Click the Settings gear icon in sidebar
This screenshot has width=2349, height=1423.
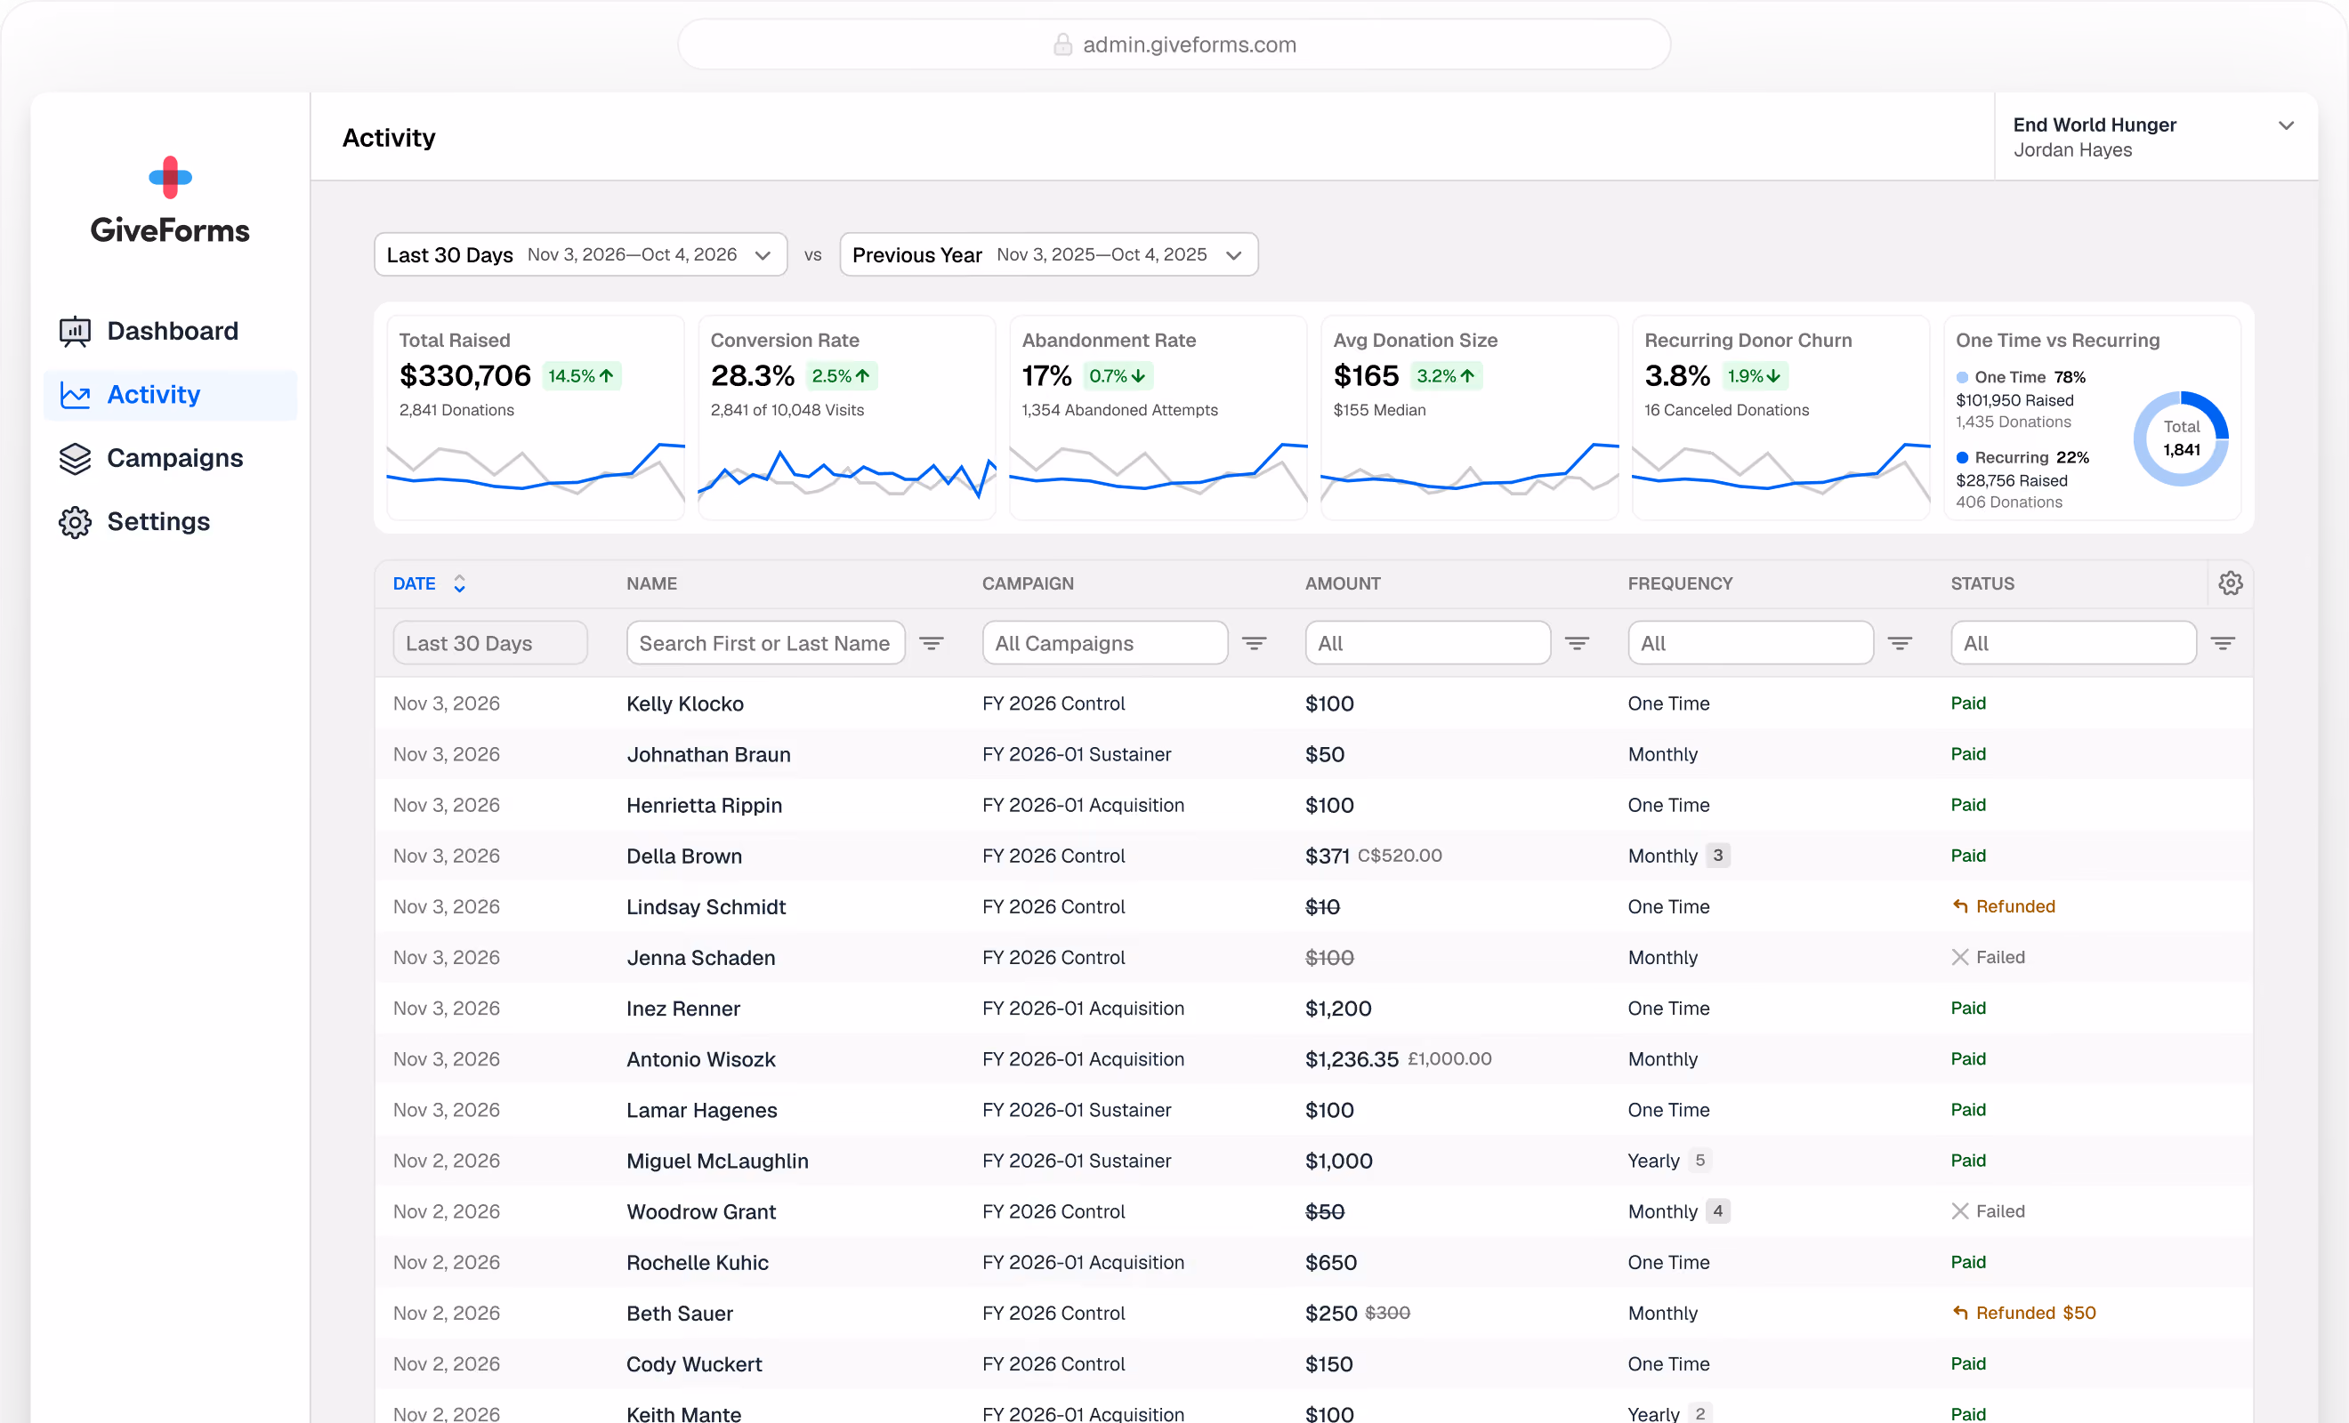[x=76, y=522]
